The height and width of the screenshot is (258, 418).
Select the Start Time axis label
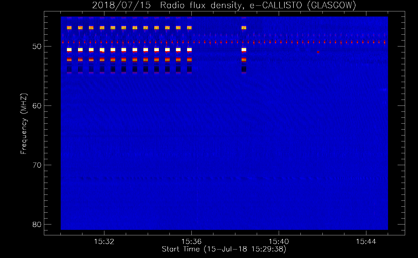point(224,249)
